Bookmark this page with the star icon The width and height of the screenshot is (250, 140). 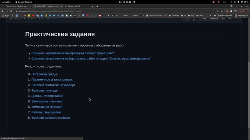point(222,11)
